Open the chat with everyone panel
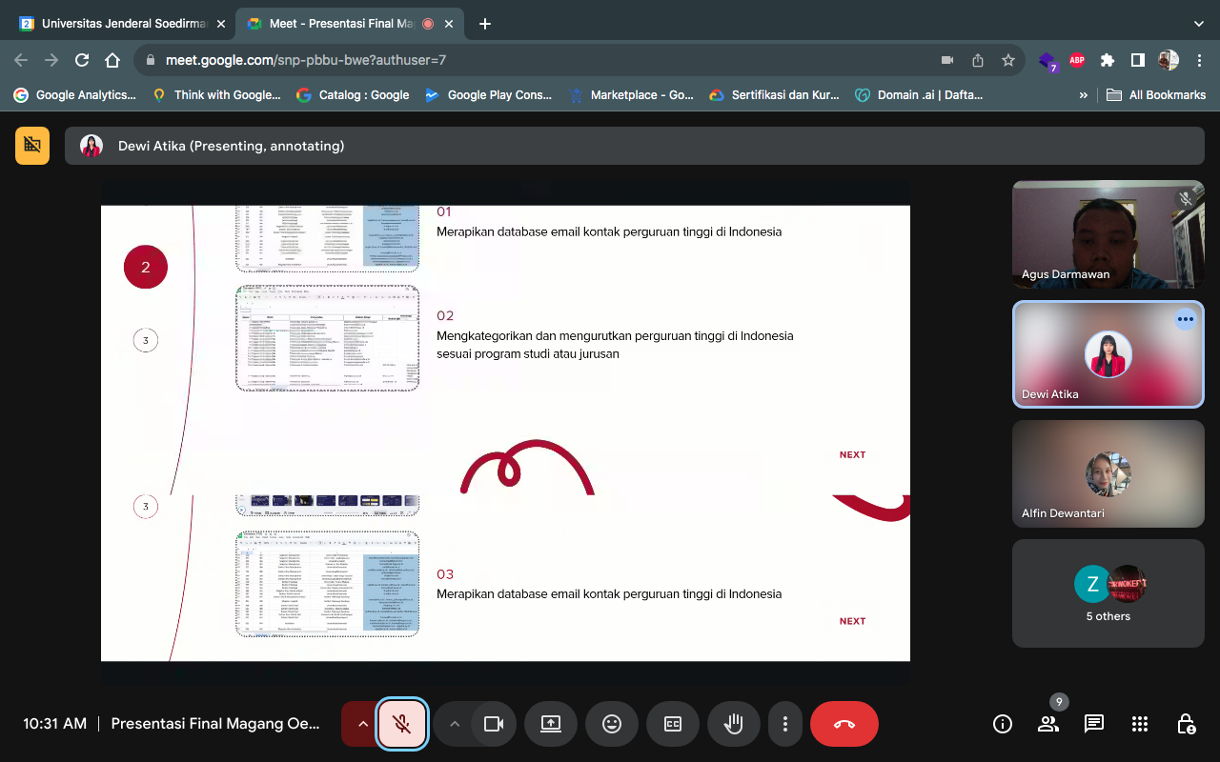 click(x=1094, y=724)
